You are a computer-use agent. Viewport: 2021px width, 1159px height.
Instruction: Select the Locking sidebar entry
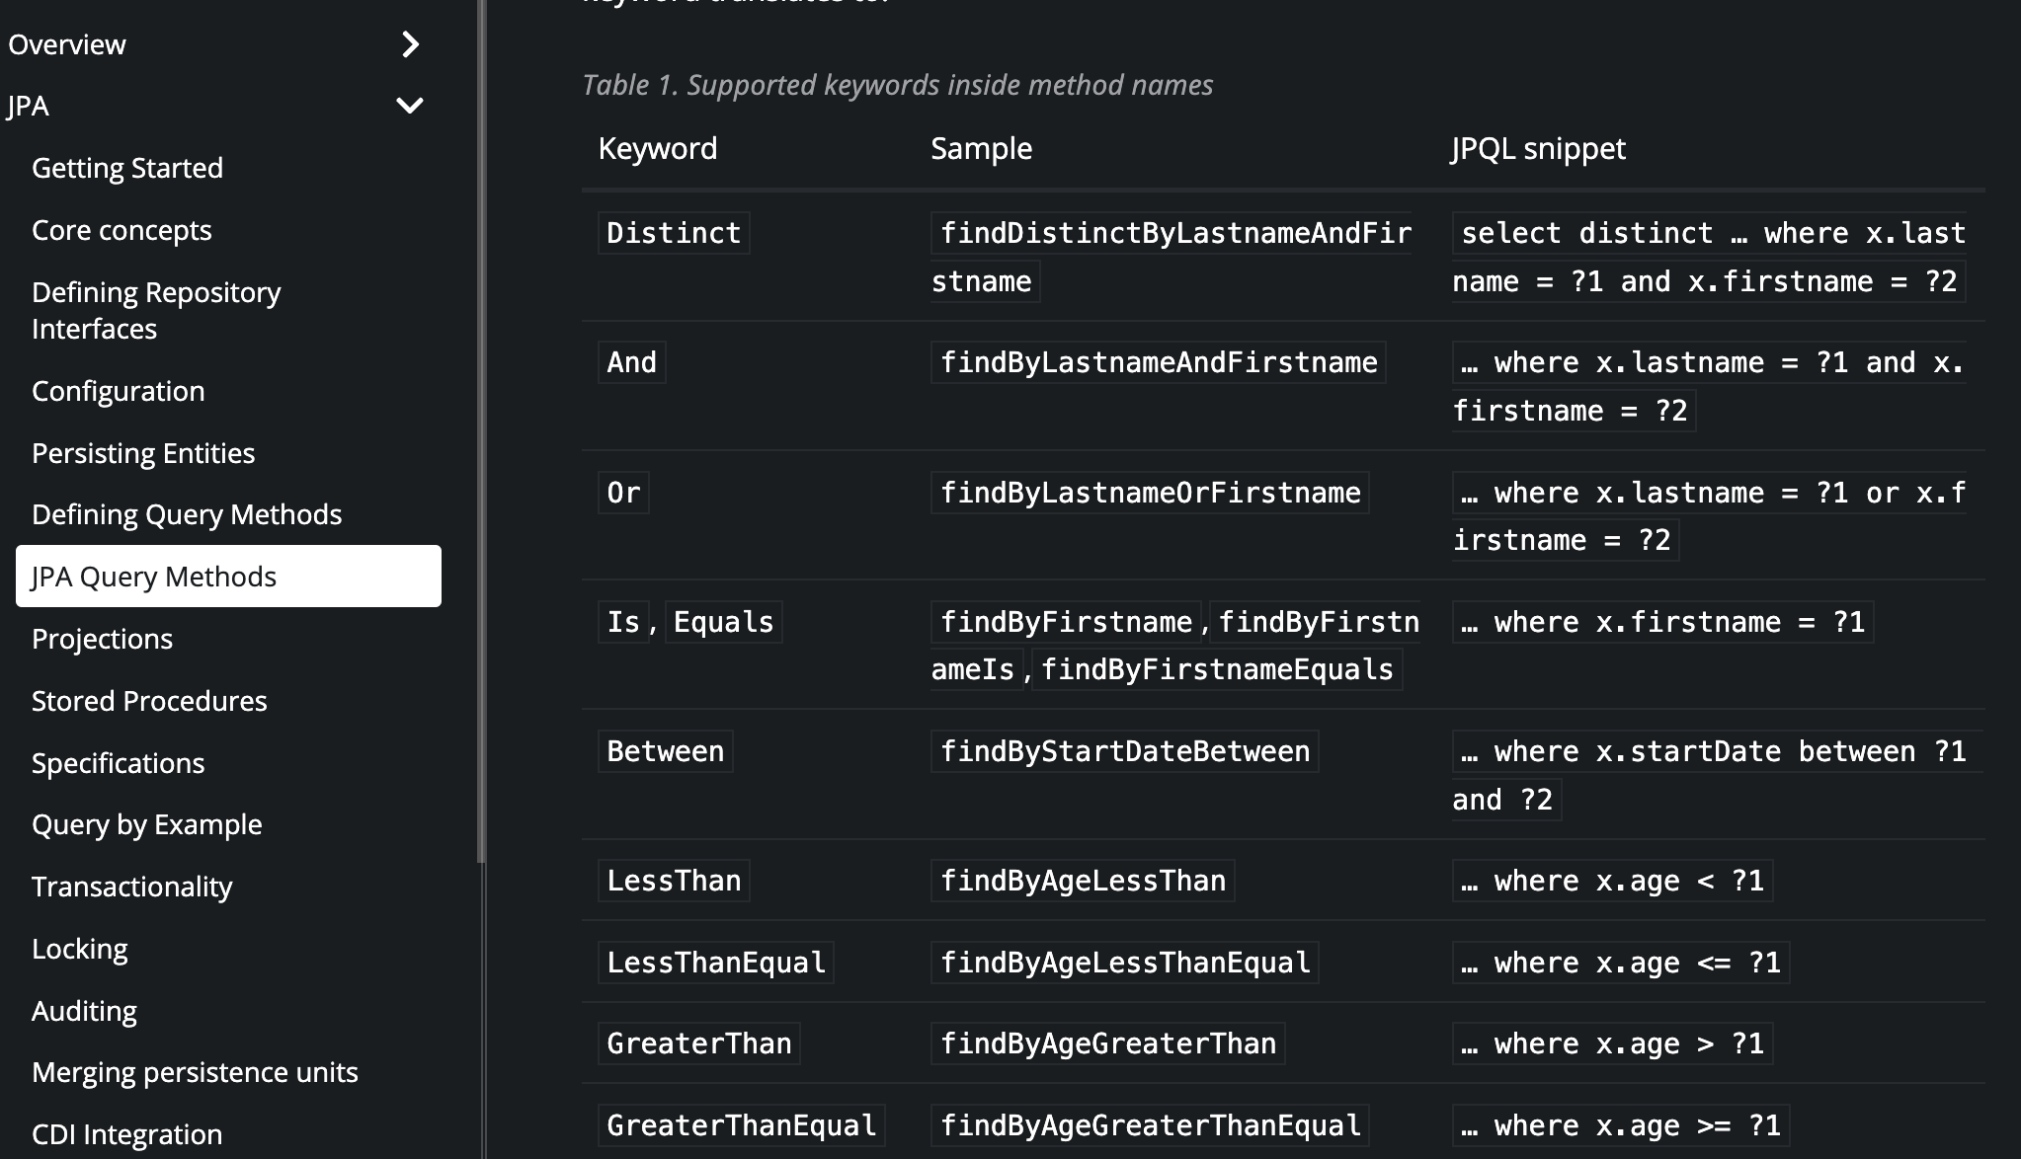coord(80,949)
